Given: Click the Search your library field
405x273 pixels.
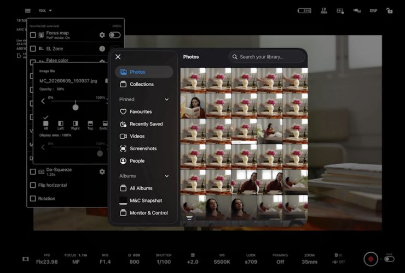Looking at the screenshot, I should 267,57.
